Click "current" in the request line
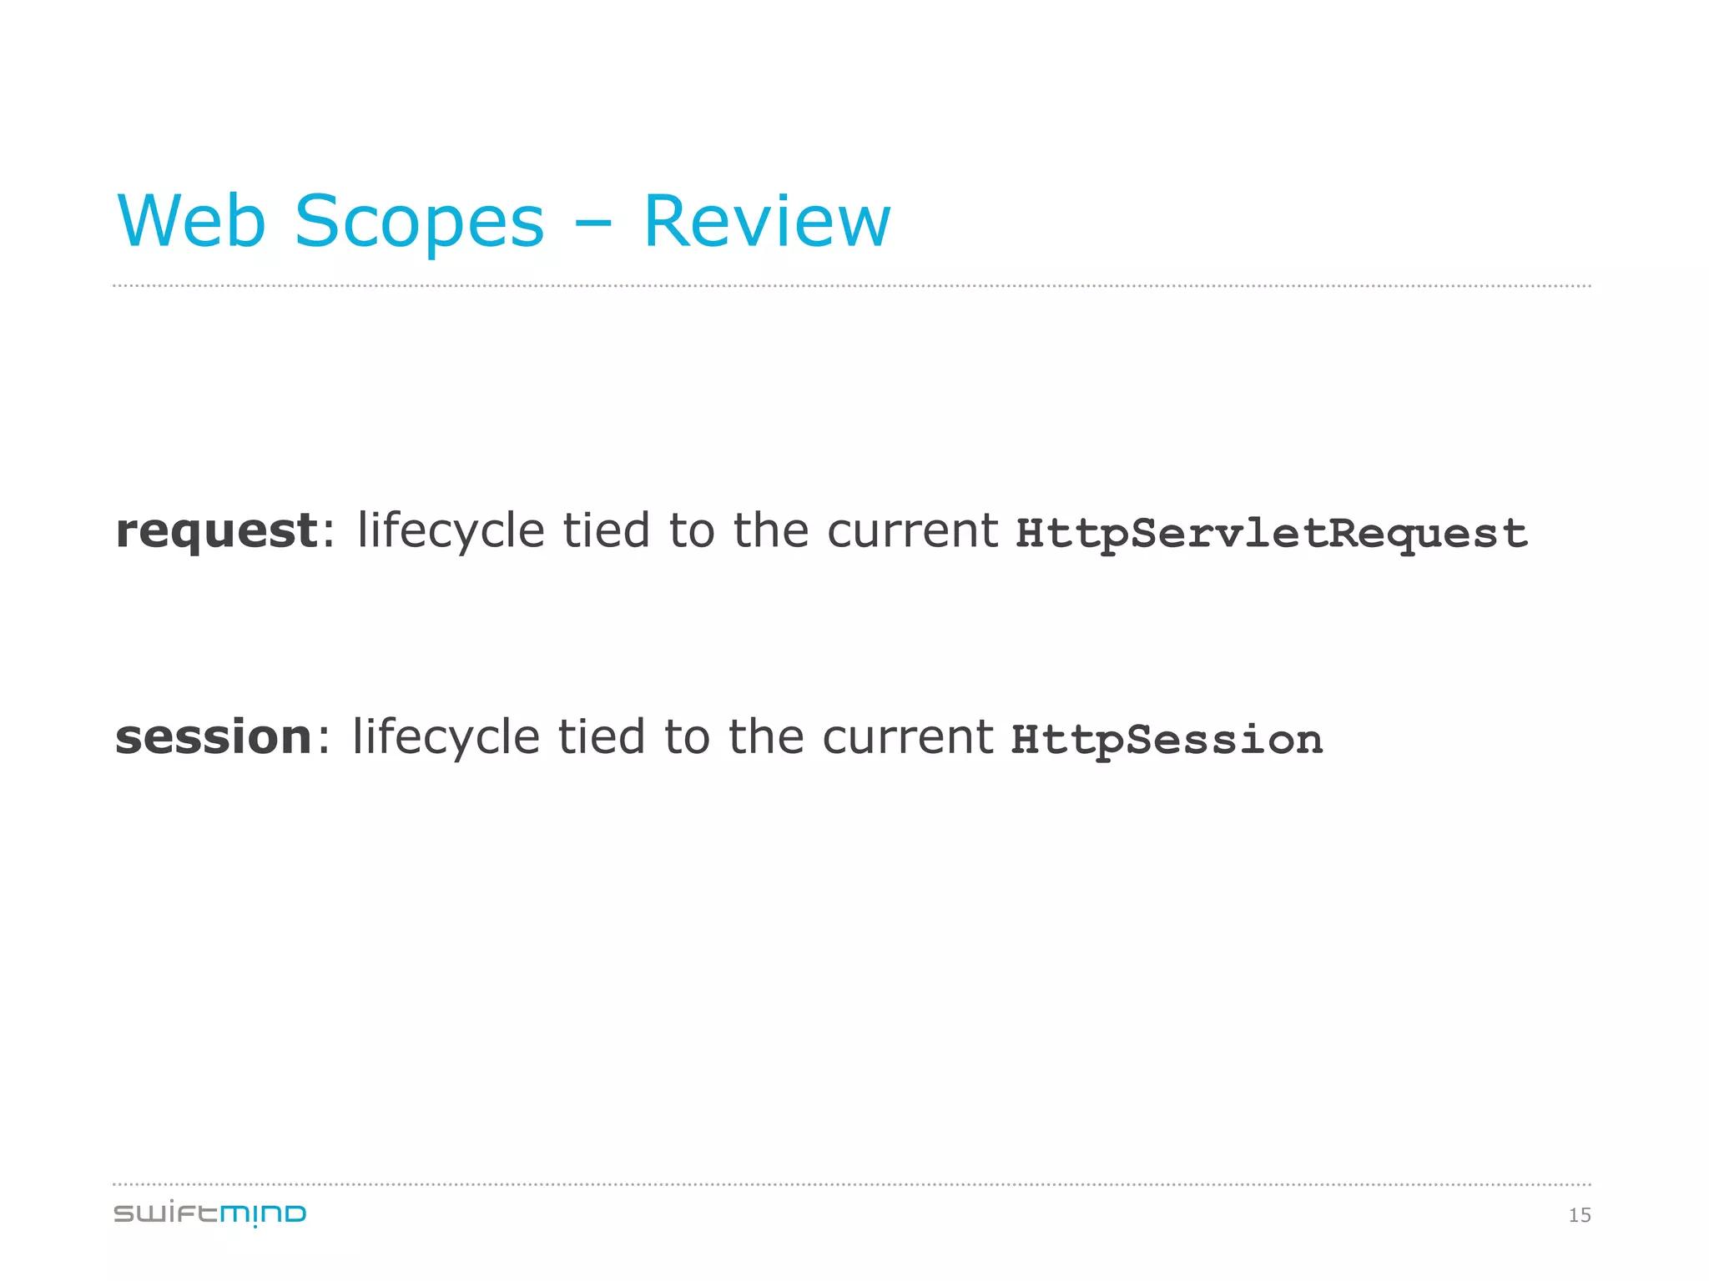 (x=912, y=531)
